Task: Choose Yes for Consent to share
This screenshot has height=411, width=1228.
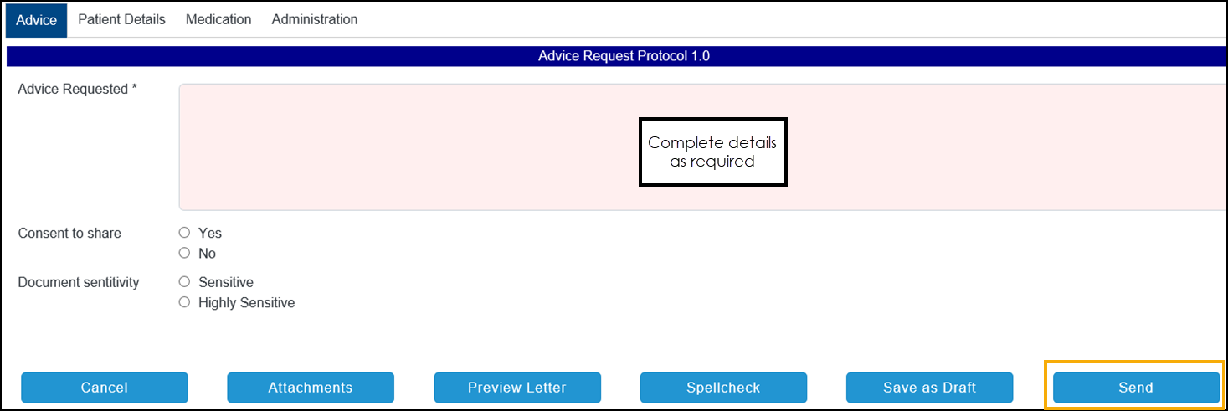Action: click(185, 233)
